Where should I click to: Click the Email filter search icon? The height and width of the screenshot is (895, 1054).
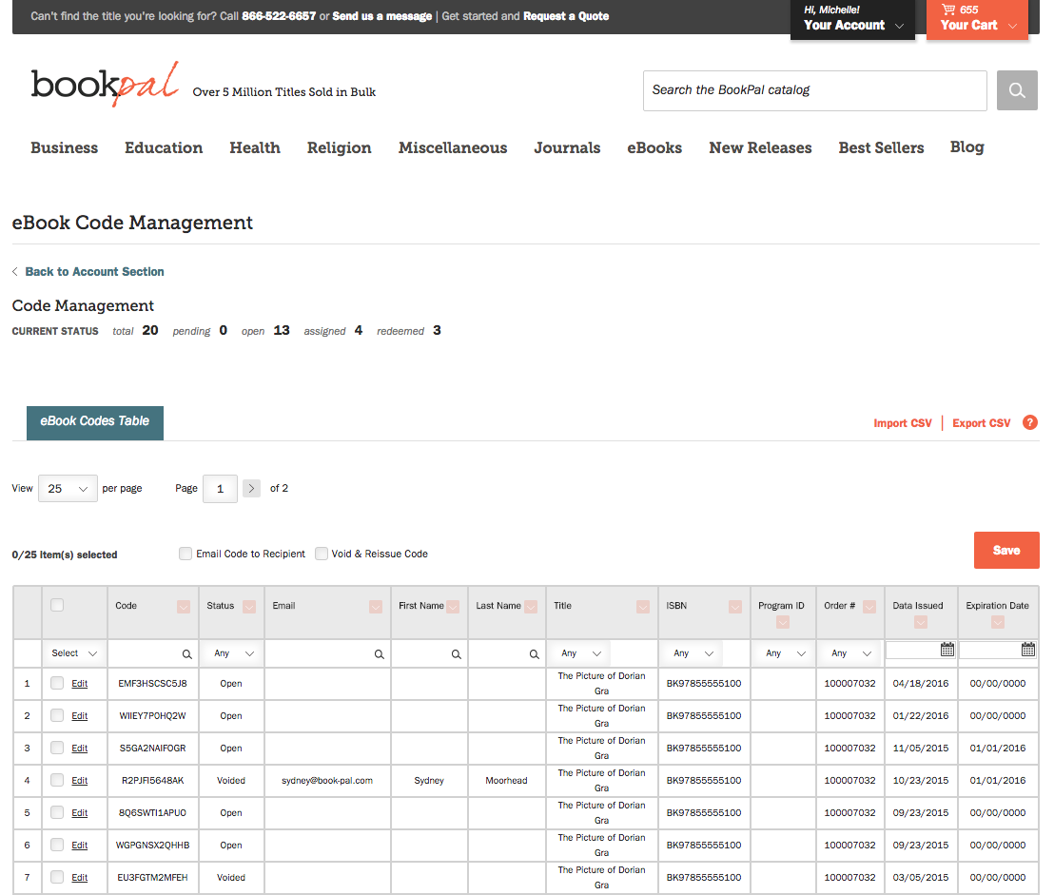(x=380, y=654)
